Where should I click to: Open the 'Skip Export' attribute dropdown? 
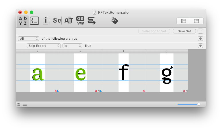point(44,46)
